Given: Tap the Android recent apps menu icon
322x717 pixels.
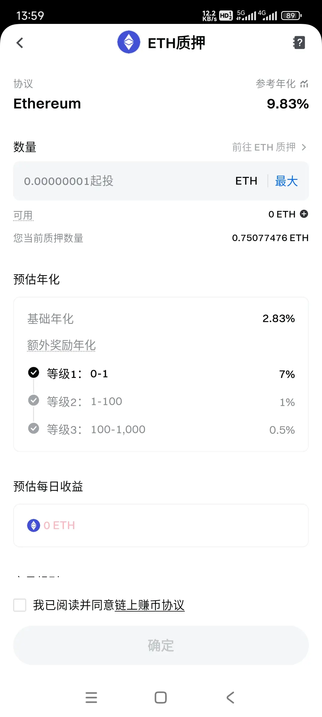Looking at the screenshot, I should click(x=91, y=698).
